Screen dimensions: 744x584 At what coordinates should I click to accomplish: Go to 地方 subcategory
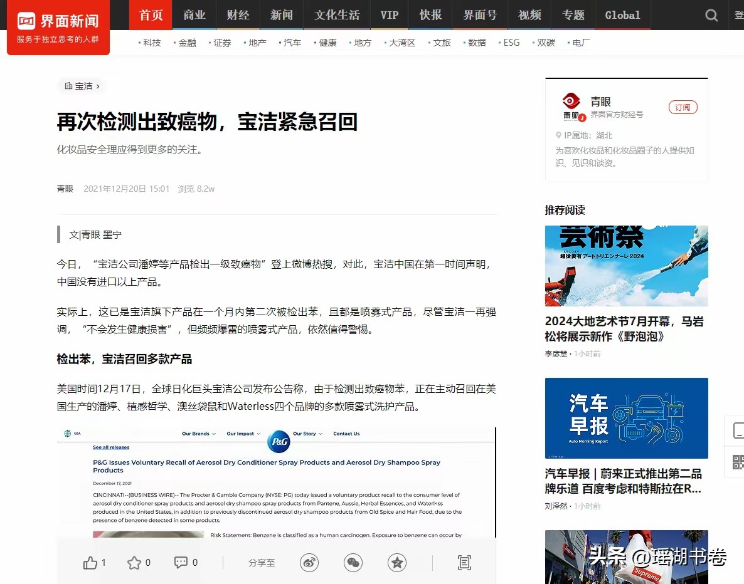pos(363,43)
